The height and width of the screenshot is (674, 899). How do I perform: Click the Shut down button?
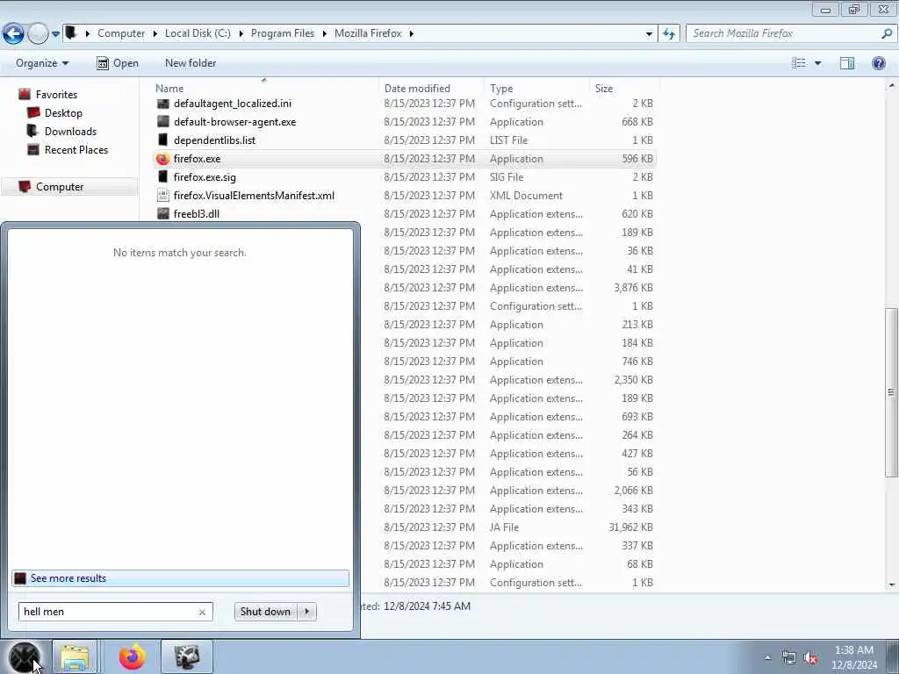click(x=266, y=612)
